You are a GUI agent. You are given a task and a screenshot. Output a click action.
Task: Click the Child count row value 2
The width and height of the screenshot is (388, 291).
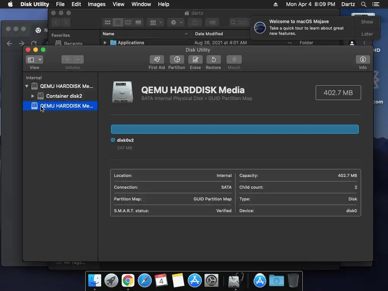[356, 187]
